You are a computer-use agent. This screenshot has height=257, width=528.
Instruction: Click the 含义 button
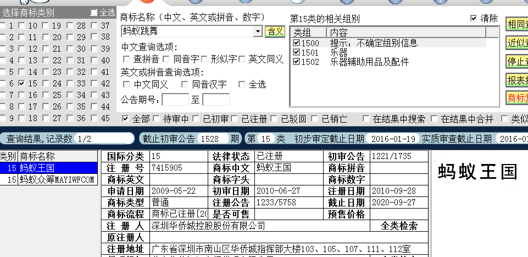275,32
